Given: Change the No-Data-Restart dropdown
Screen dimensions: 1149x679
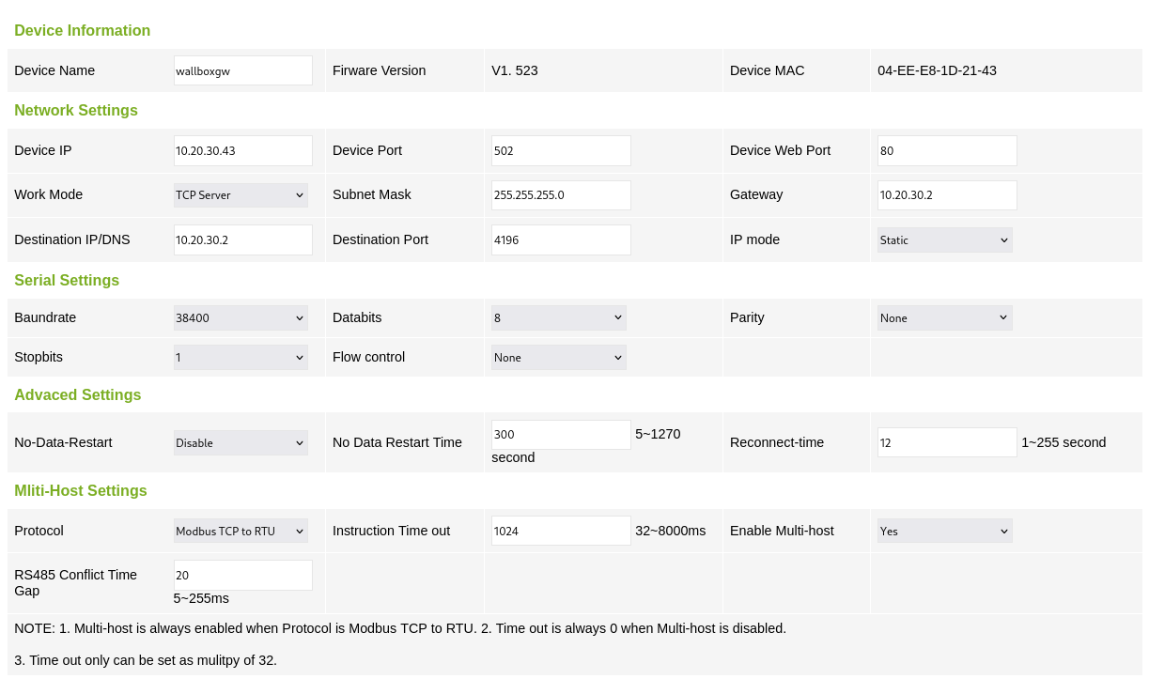Looking at the screenshot, I should (241, 442).
